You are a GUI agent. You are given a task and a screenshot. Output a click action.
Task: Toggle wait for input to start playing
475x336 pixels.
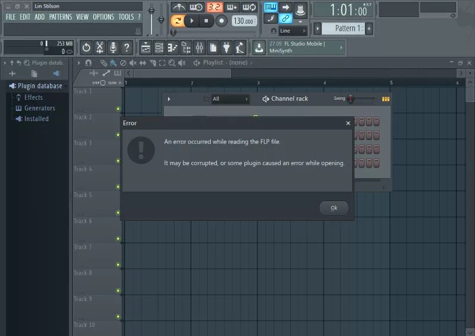[197, 7]
